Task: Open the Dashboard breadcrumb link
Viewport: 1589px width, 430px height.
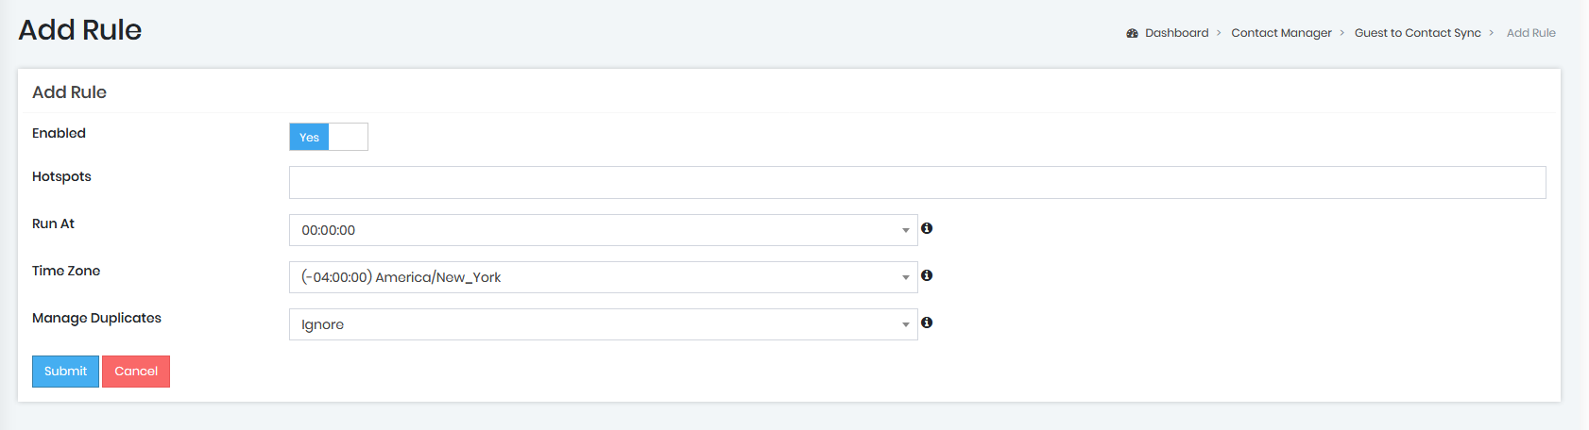Action: pos(1176,33)
